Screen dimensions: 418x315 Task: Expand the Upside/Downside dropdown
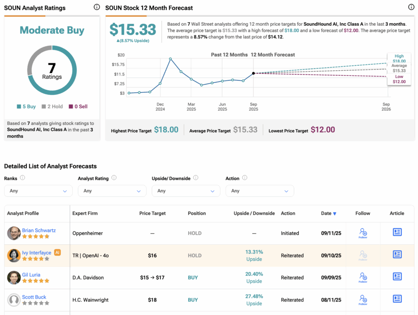186,191
